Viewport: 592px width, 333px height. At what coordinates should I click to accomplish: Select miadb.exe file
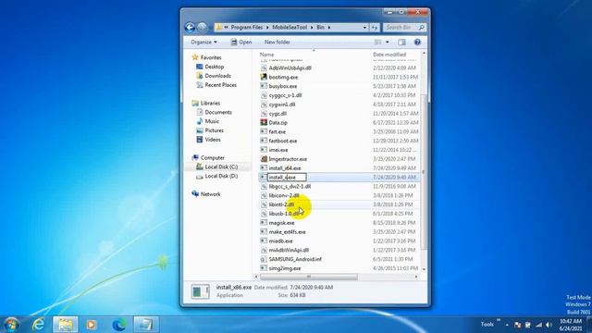pyautogui.click(x=280, y=240)
